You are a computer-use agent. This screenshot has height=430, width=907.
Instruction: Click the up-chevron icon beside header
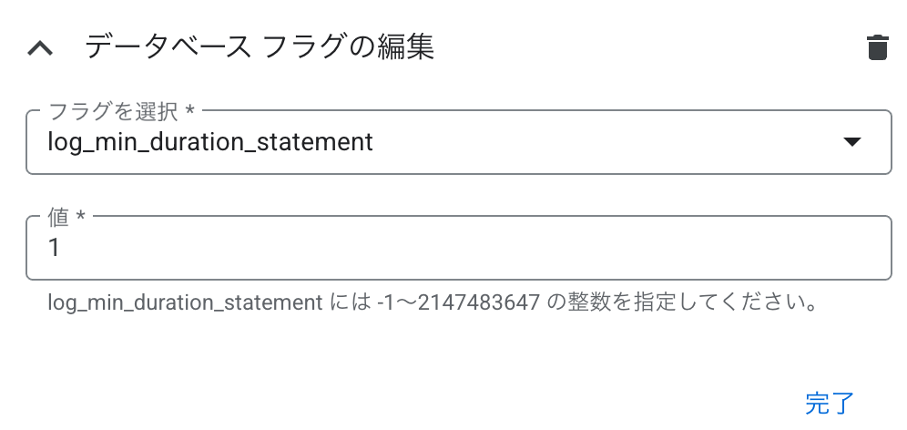(x=40, y=48)
